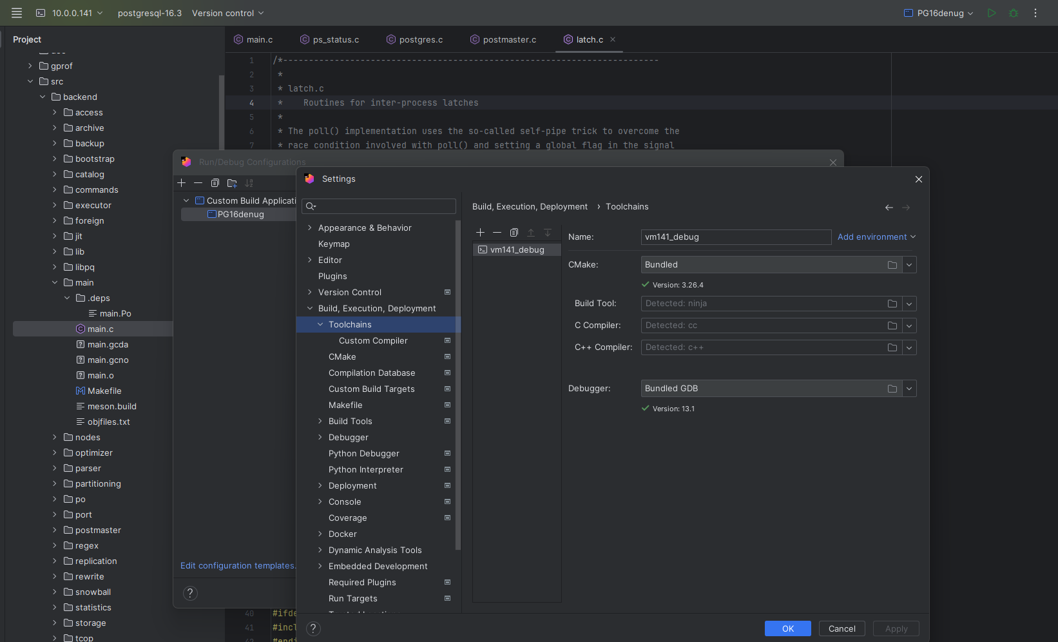Open the more actions vertical dots menu
The height and width of the screenshot is (642, 1058).
click(x=1035, y=13)
